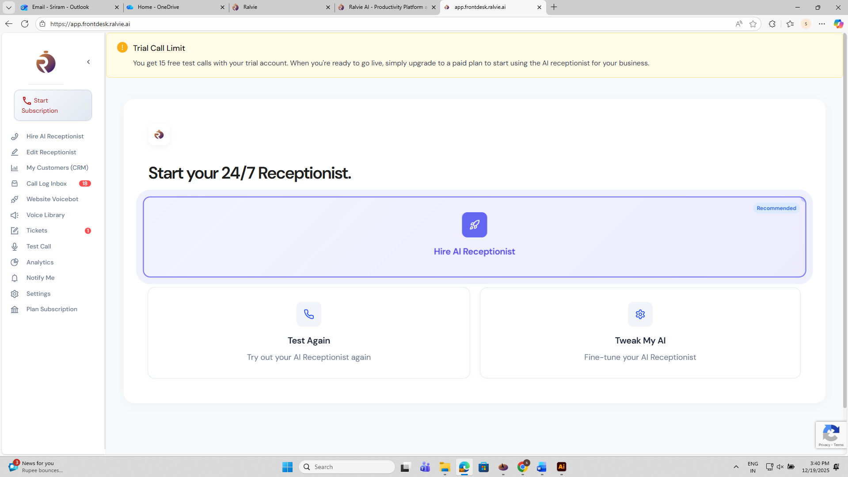The width and height of the screenshot is (848, 477).
Task: Click the gear icon in Tweak My AI card
Action: [640, 314]
